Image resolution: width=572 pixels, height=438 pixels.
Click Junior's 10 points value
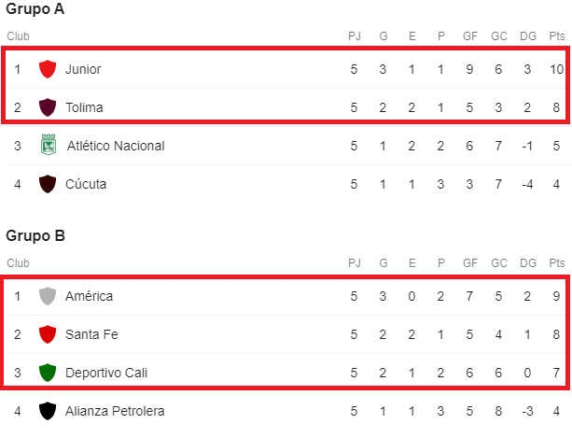(x=556, y=69)
